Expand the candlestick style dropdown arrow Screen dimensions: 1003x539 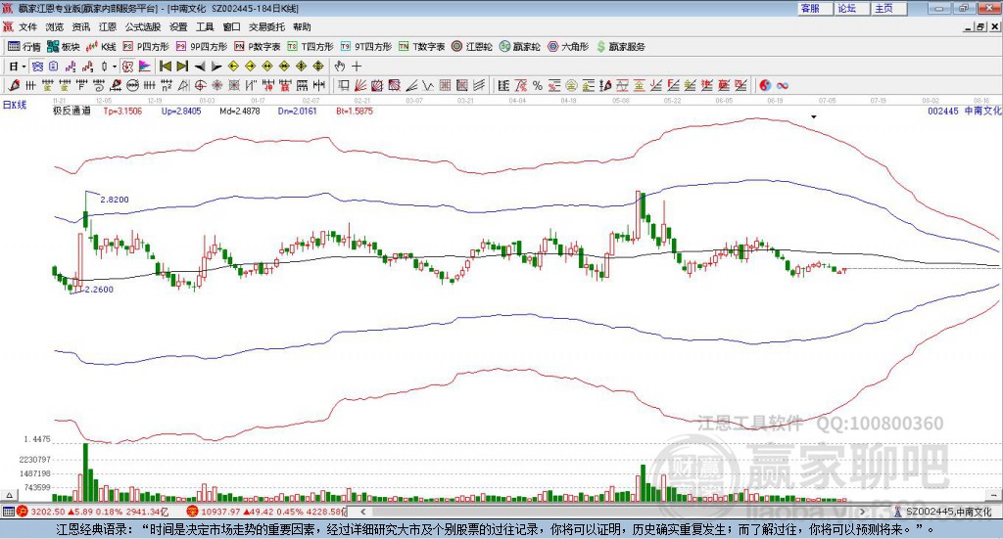pos(115,67)
